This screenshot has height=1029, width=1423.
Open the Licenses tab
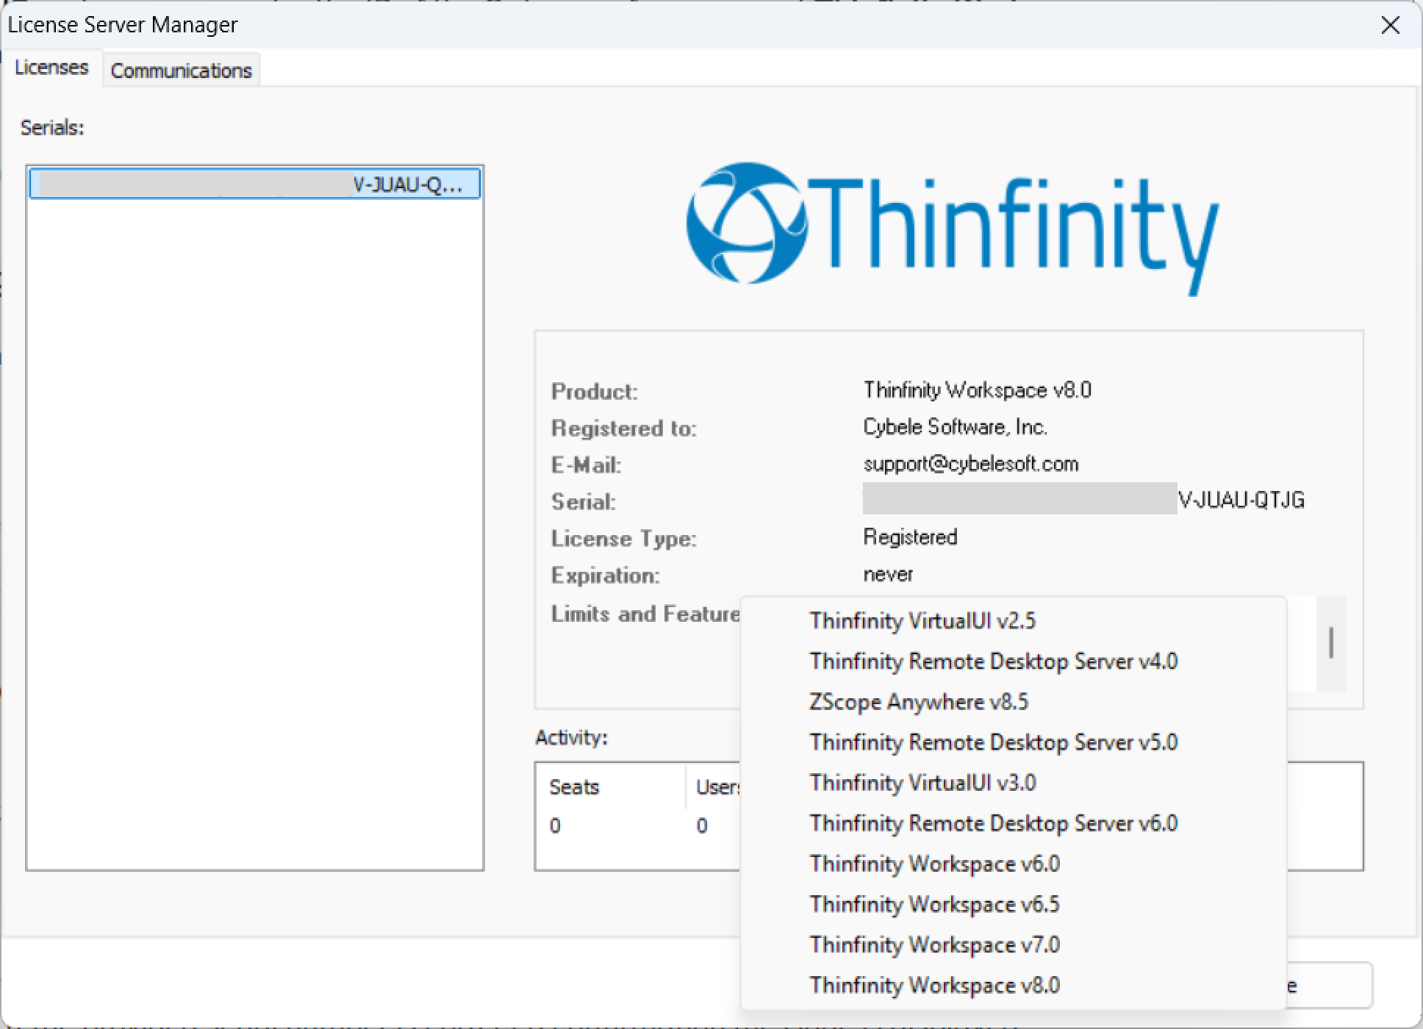(x=51, y=68)
